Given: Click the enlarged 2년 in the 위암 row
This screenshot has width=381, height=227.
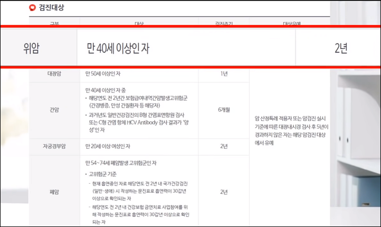Looking at the screenshot, I should tap(341, 48).
